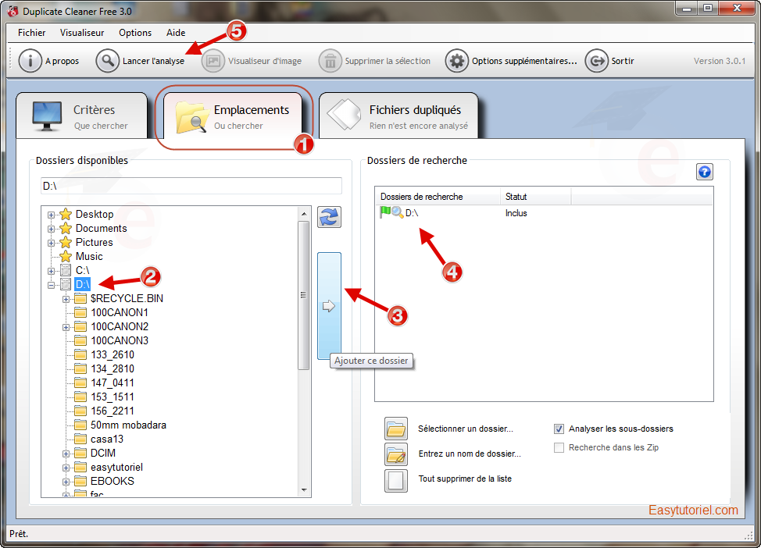Click Entrez un nom de dossier... label
Image resolution: width=761 pixels, height=548 pixels.
click(470, 454)
